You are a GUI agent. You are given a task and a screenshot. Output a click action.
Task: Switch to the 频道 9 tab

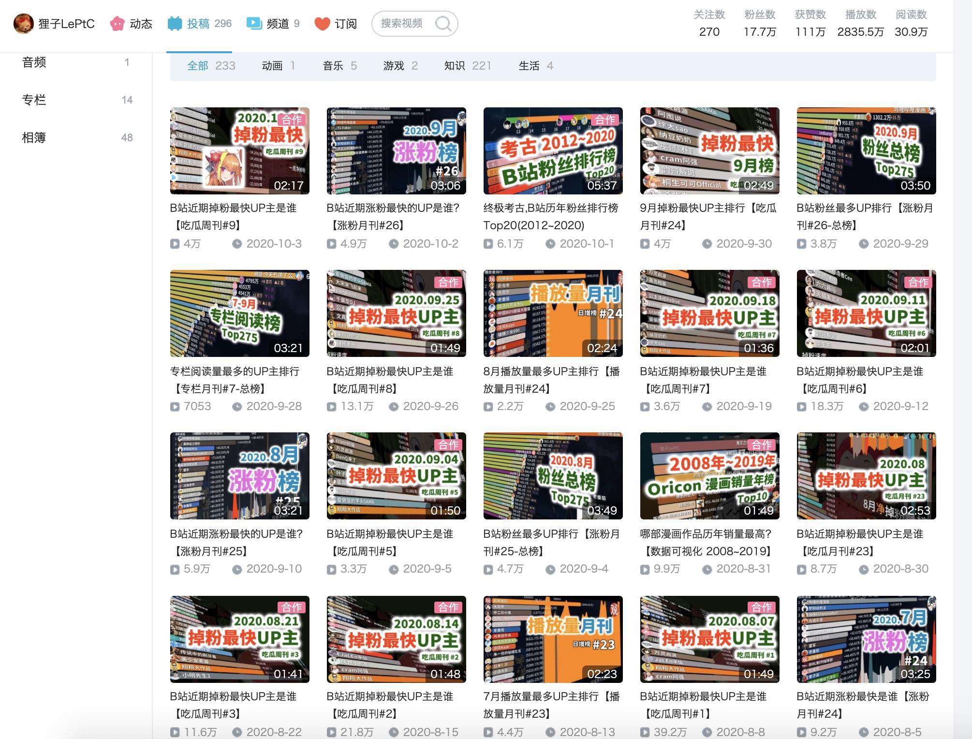pos(273,24)
